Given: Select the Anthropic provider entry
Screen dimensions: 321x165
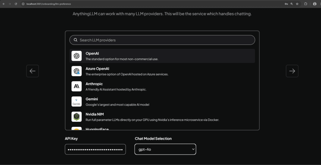Looking at the screenshot, I should 162,86.
